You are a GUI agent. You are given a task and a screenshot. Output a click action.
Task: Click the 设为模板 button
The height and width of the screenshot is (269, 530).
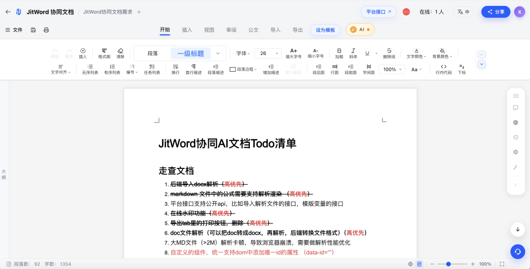pos(325,30)
